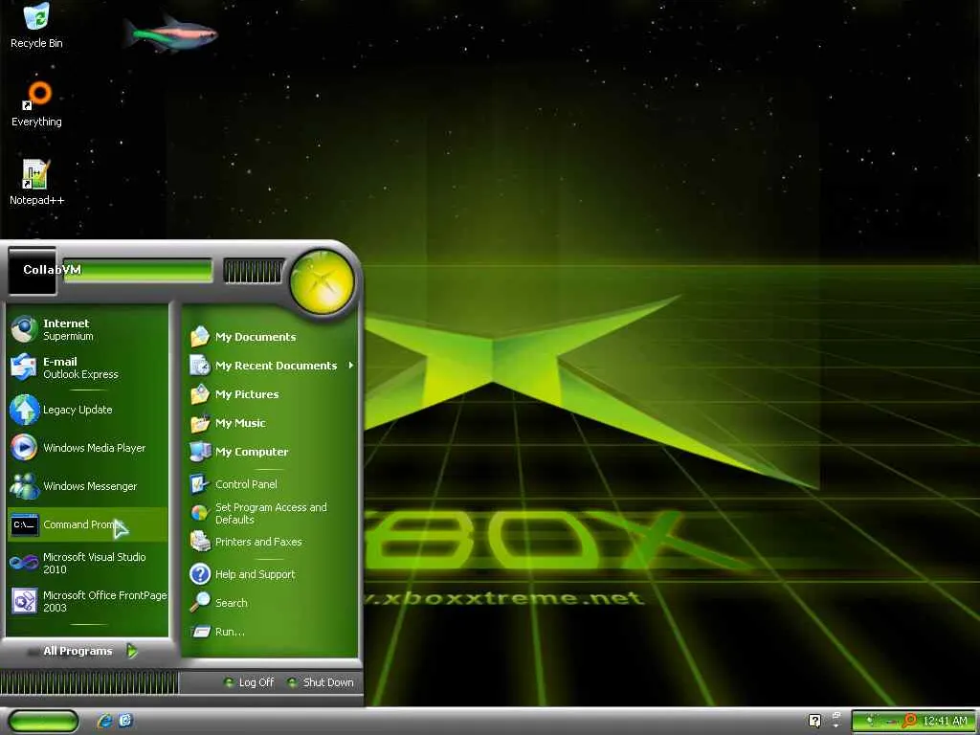The image size is (980, 735).
Task: Open My Music folder
Action: [271, 423]
